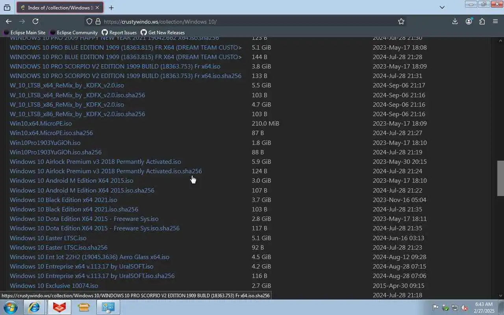
Task: Open Eclipse Community bookmark
Action: pos(74,33)
